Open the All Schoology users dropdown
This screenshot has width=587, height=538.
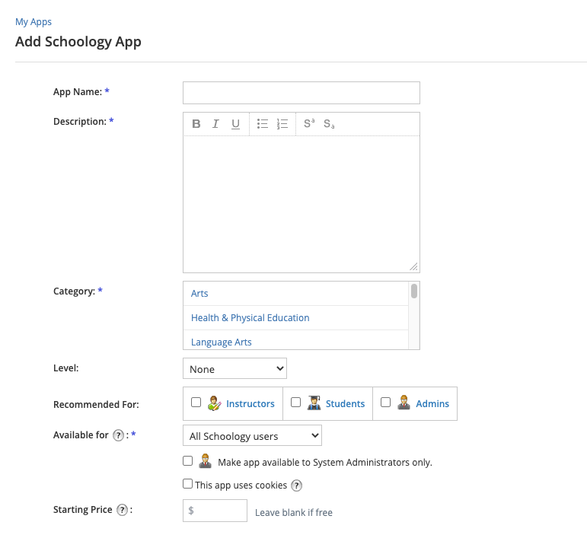pyautogui.click(x=252, y=435)
